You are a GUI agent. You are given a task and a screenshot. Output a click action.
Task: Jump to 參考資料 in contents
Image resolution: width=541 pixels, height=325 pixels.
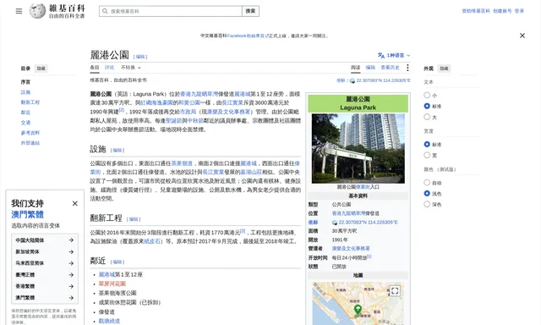[x=30, y=133]
